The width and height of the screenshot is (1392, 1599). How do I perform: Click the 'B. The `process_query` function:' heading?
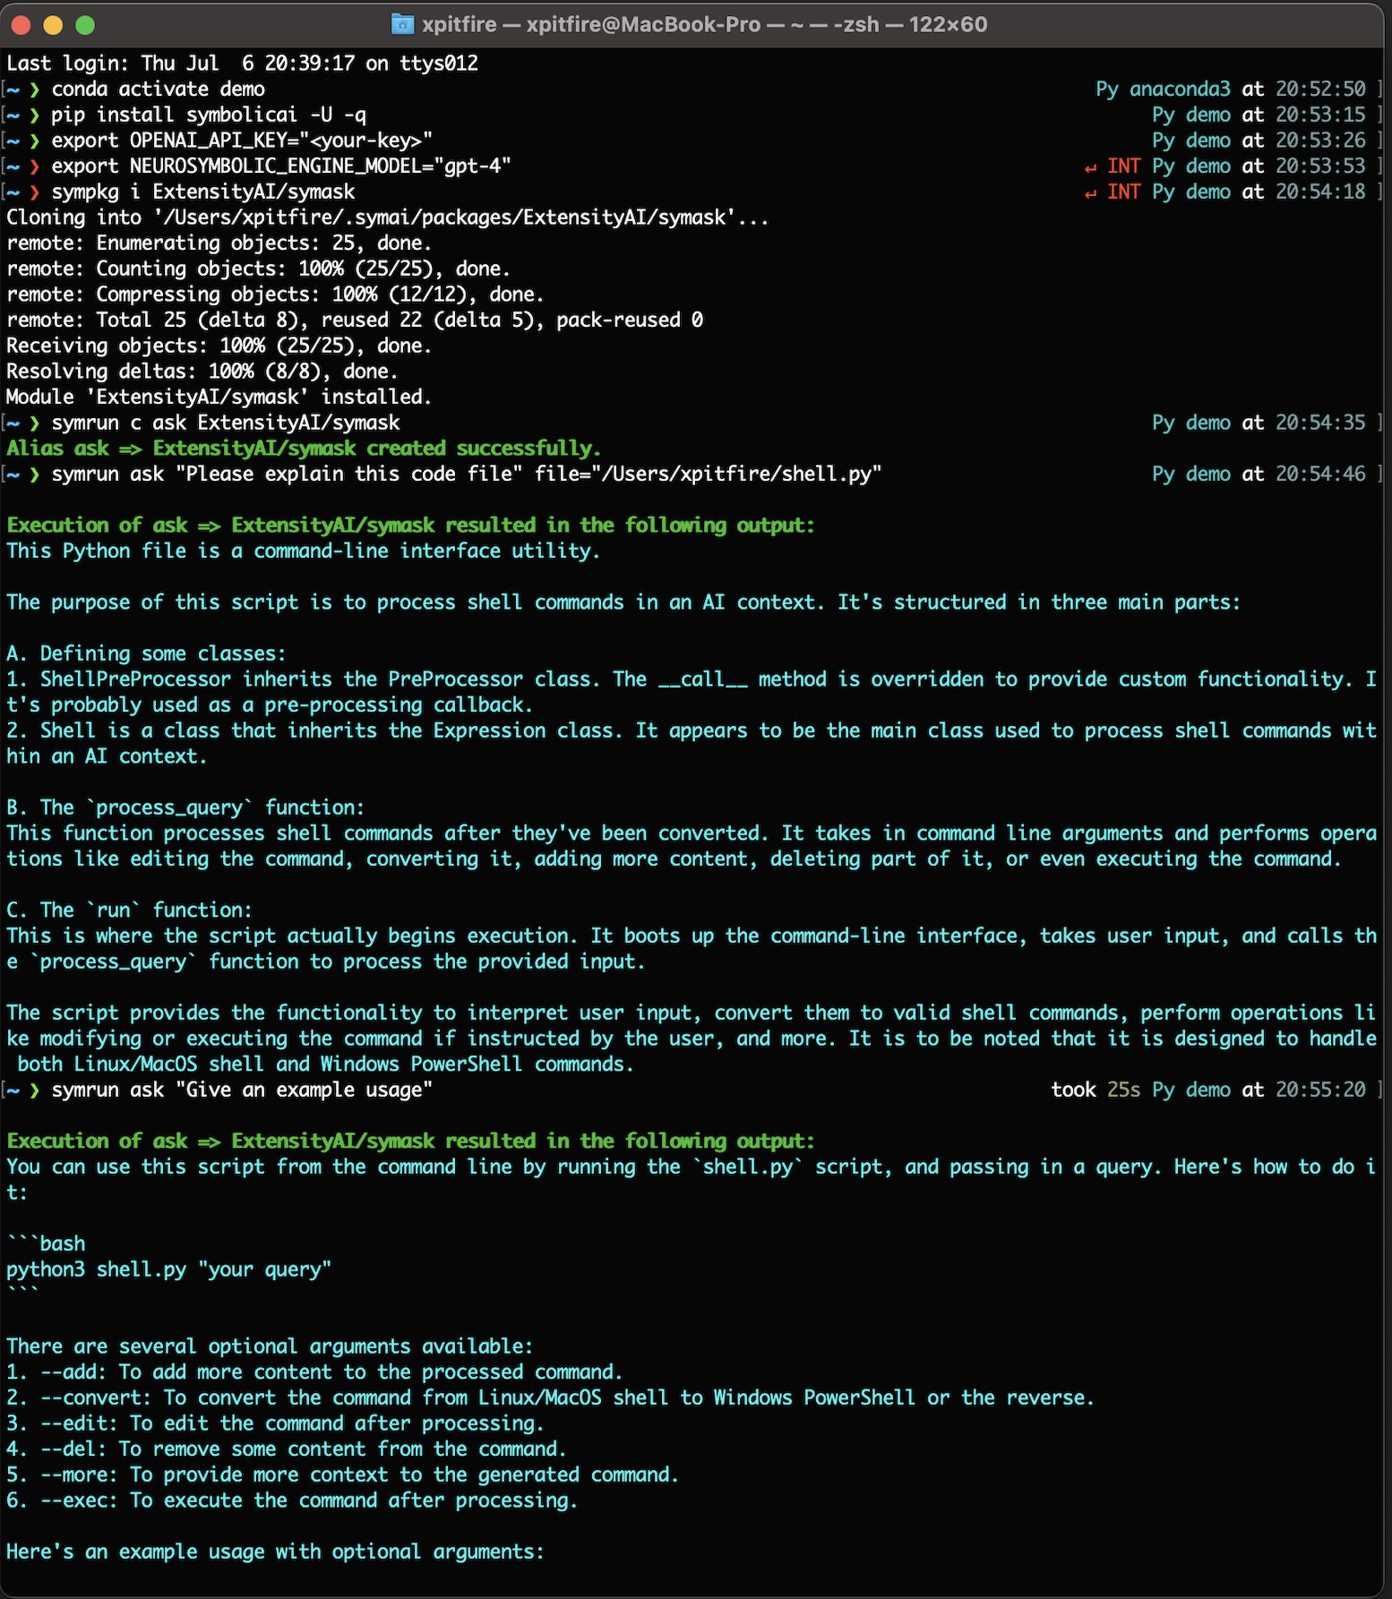pos(185,808)
